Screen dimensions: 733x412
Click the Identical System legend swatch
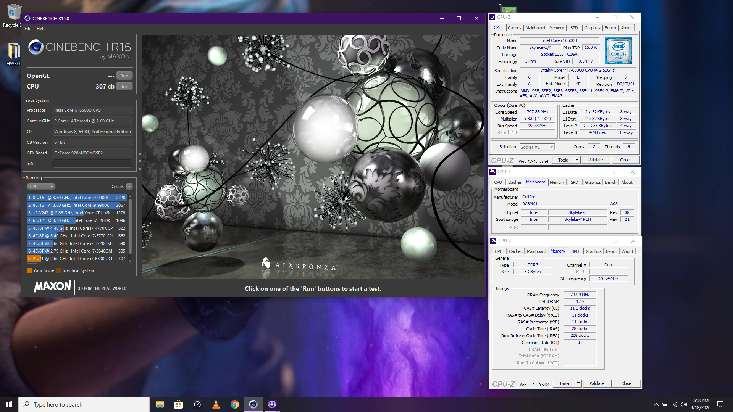58,270
